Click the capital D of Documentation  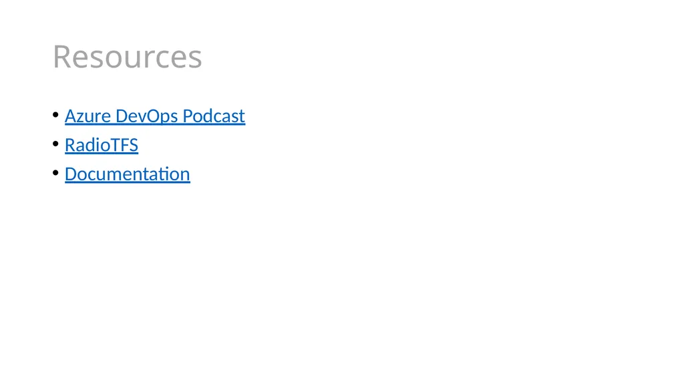[x=71, y=174]
